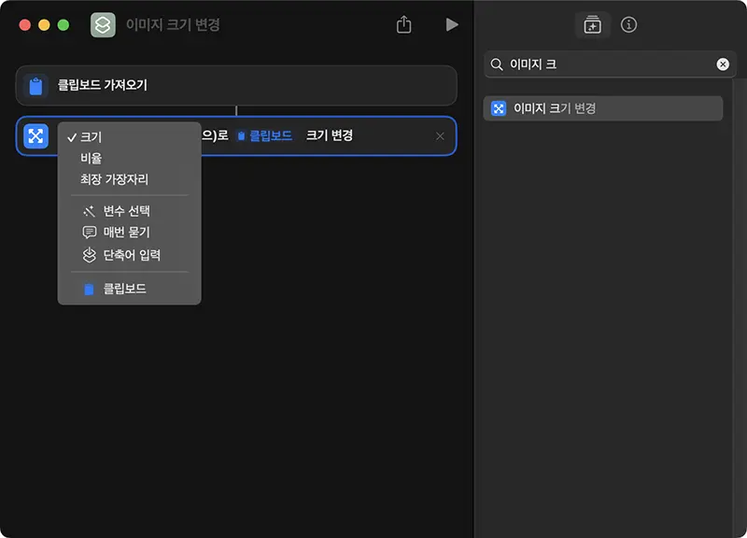Show shortcut details with the info icon
Viewport: 747px width, 538px height.
tap(628, 25)
